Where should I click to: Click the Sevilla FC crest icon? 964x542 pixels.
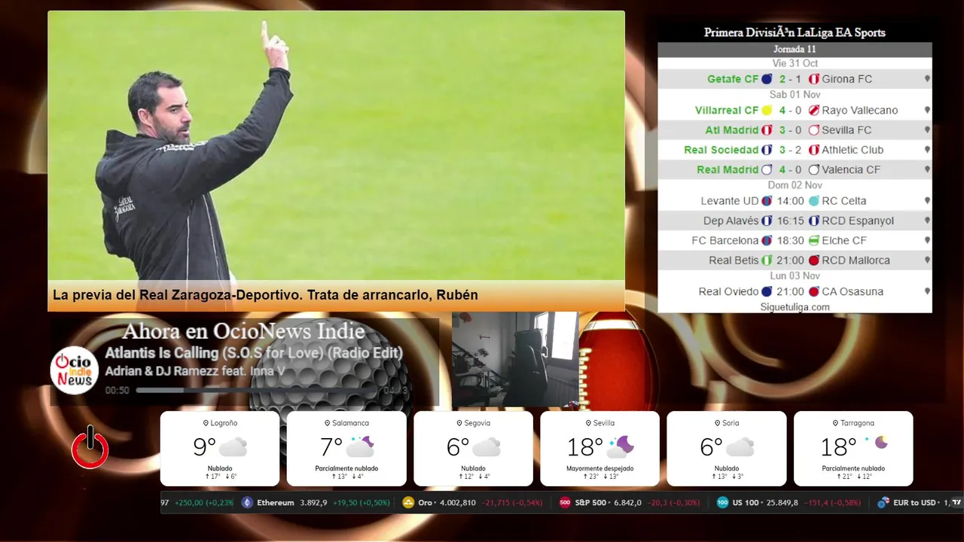pyautogui.click(x=813, y=130)
